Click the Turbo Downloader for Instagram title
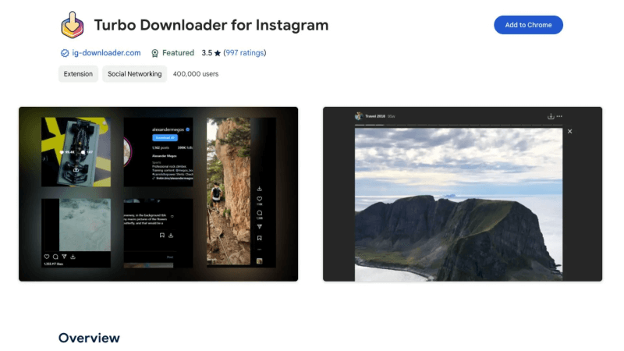 click(x=211, y=25)
